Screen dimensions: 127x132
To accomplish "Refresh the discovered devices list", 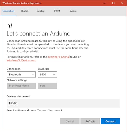I will 90,121.
